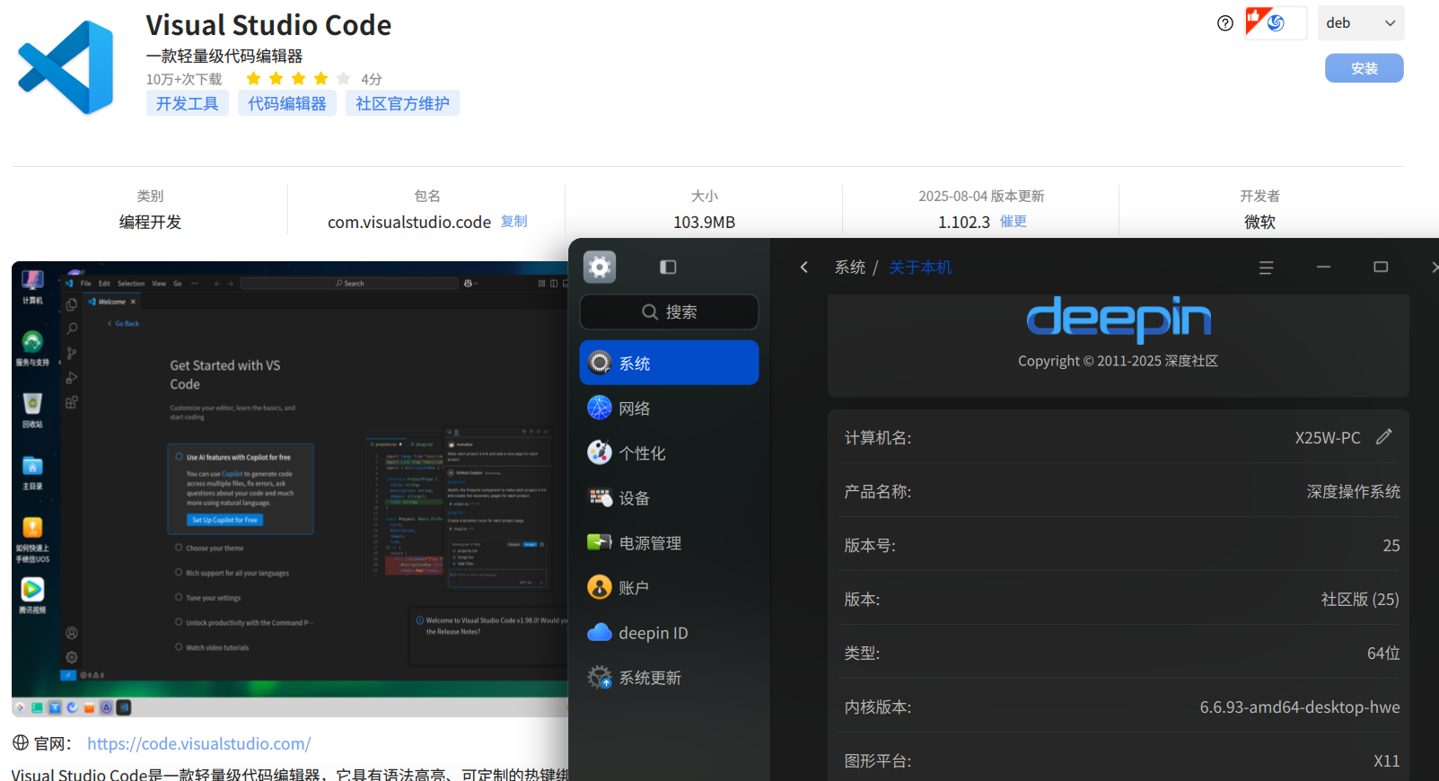This screenshot has height=781, width=1439.
Task: Click the 催更 link next to version
Action: coord(1013,221)
